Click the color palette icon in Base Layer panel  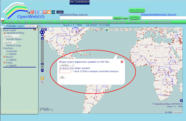[35, 29]
